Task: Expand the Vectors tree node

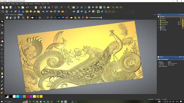Action: pos(159,18)
